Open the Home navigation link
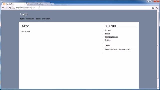Viewport: 160px width, 90px height. tap(22, 19)
